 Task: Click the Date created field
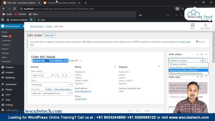(x=41, y=75)
